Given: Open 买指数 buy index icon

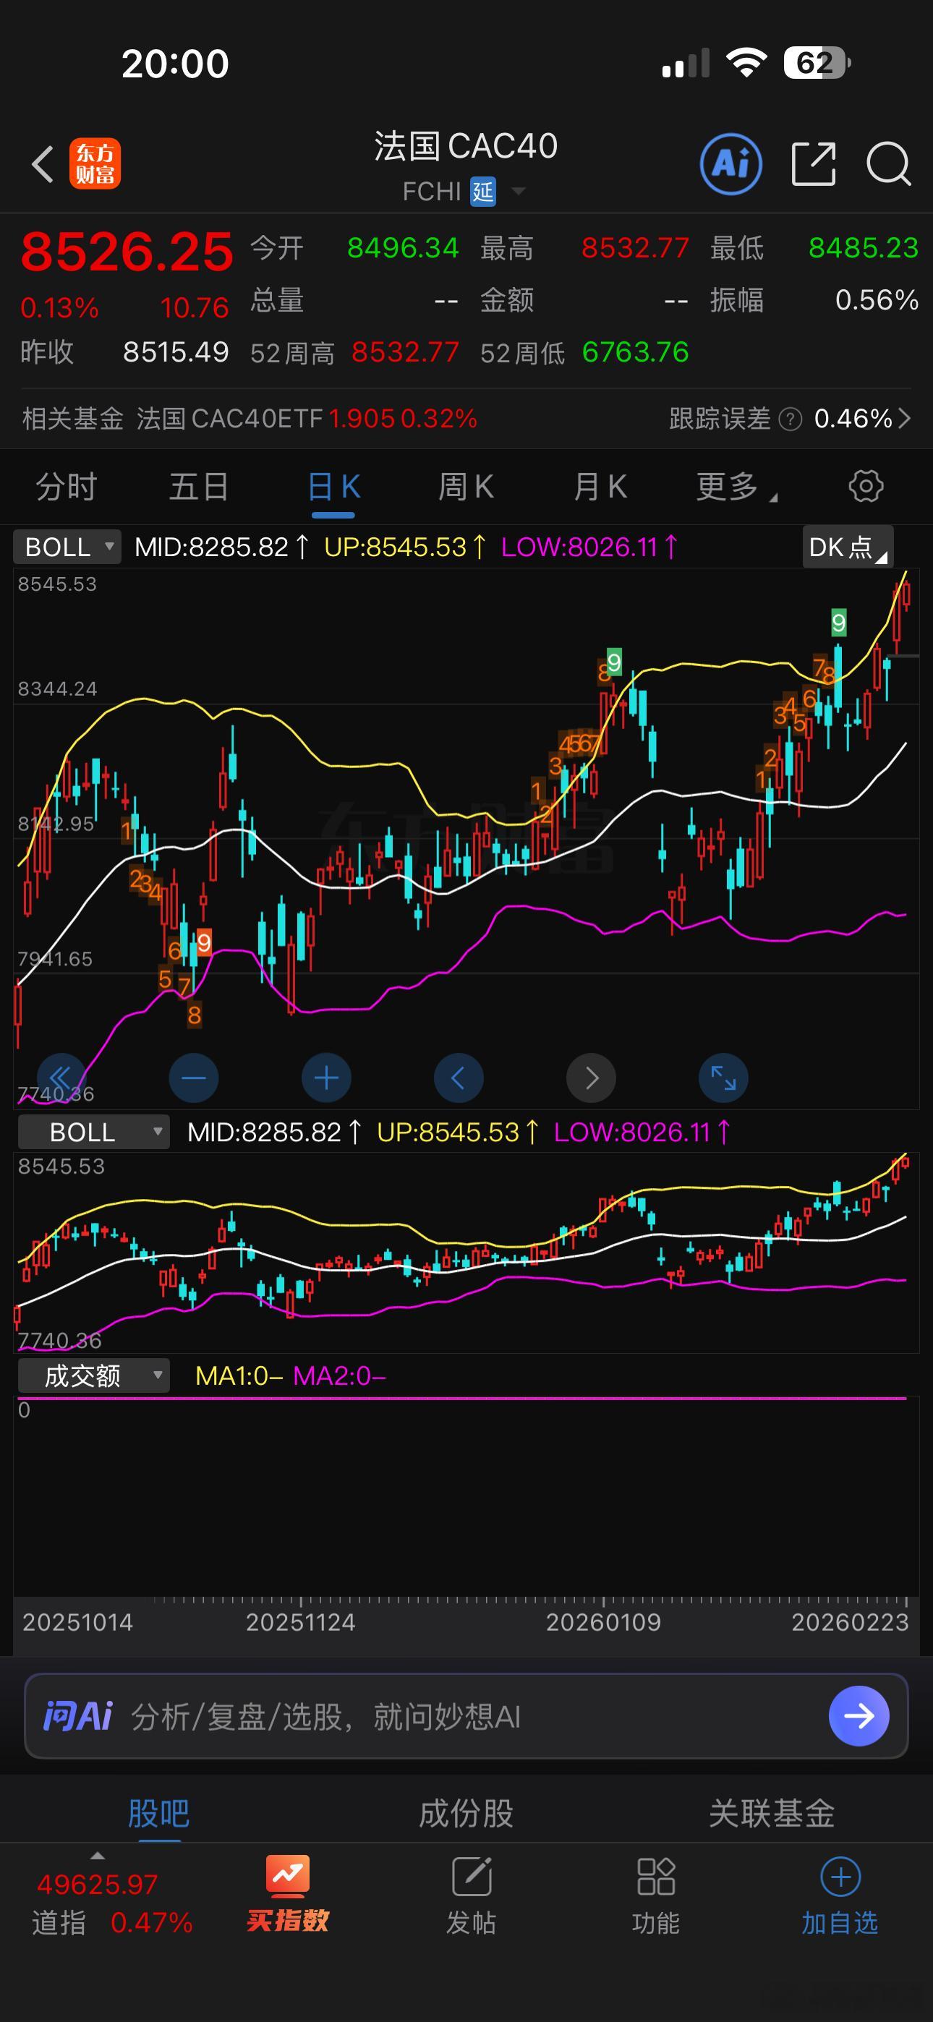Looking at the screenshot, I should point(287,1893).
